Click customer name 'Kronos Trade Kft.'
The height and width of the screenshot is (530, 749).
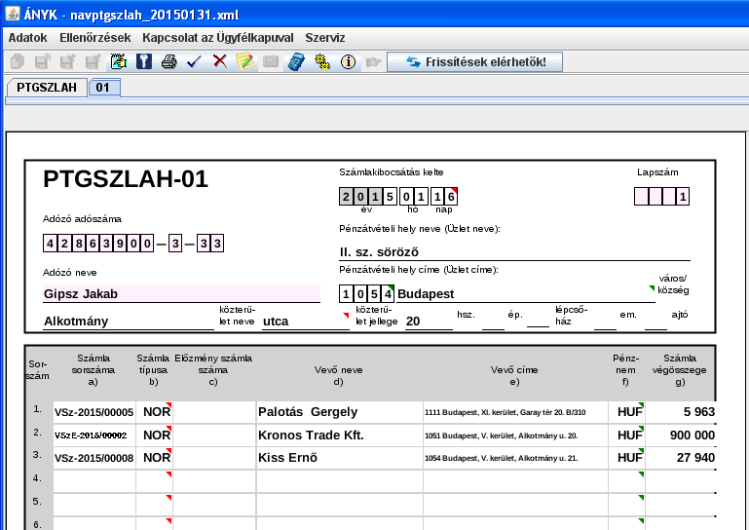(x=339, y=435)
